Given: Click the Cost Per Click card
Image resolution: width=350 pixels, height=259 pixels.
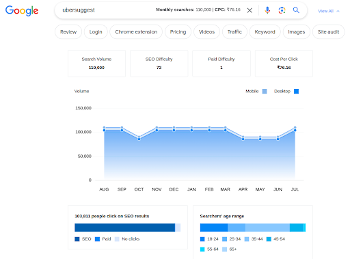Looking at the screenshot, I should 284,64.
